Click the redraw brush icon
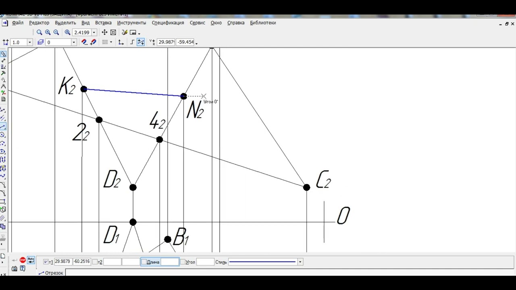516x290 pixels. 125,33
